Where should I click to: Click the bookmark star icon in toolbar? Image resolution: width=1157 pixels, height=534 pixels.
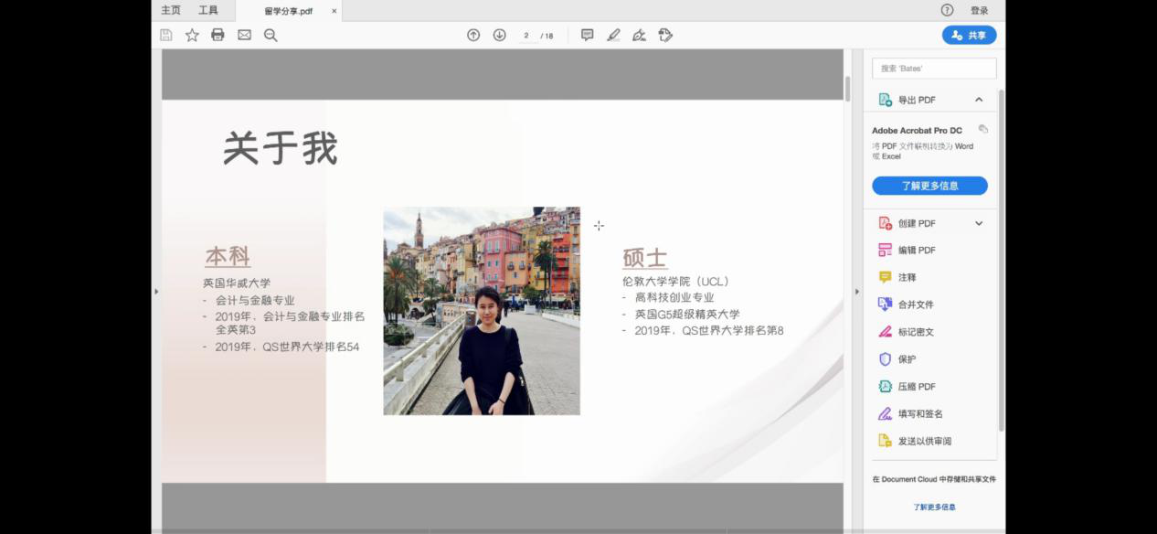tap(192, 35)
